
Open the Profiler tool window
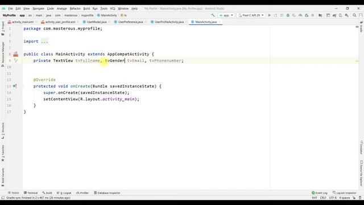82,193
